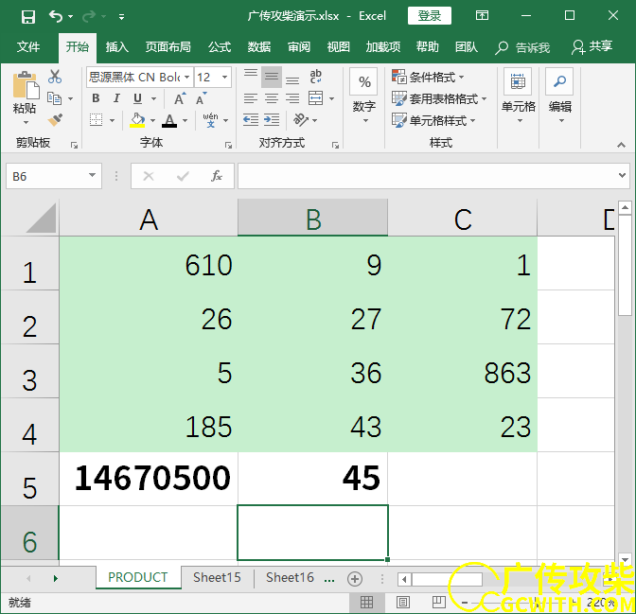Viewport: 636px width, 614px height.
Task: Expand the font size 12 dropdown
Action: click(224, 77)
